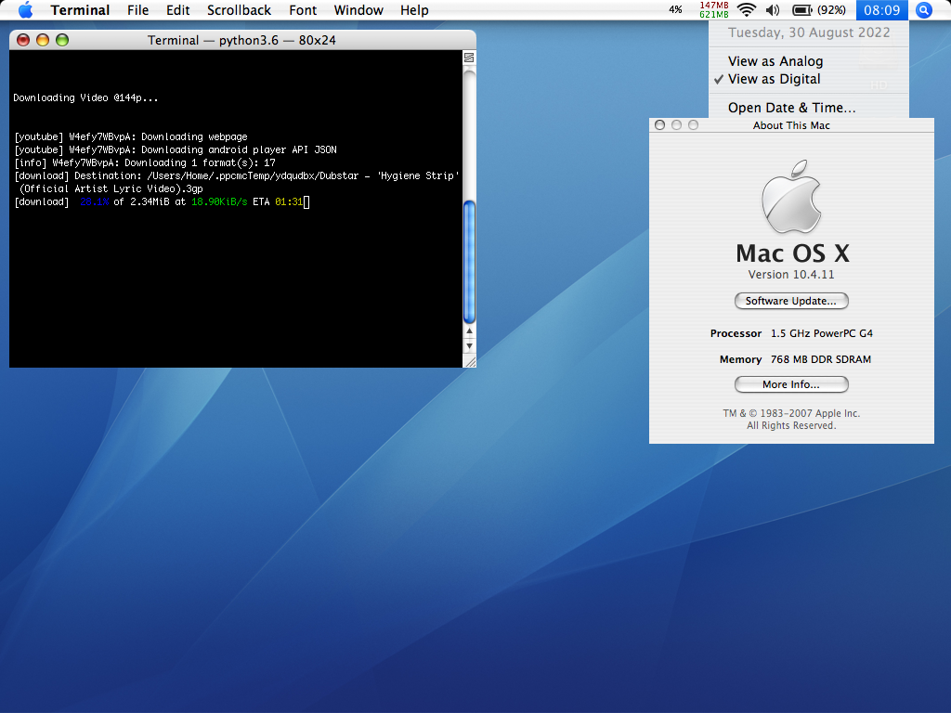Click the 'Downloading android player API JSON' line
This screenshot has width=951, height=713.
(x=176, y=149)
